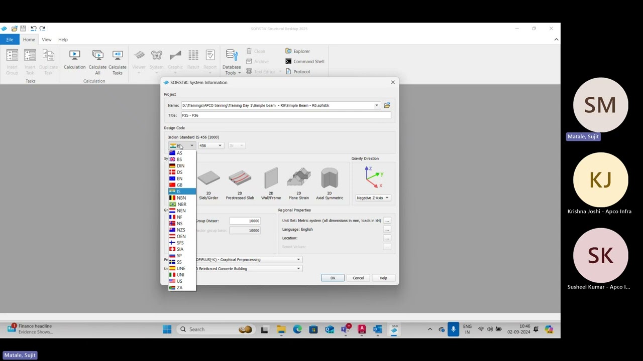Click the Duplicate Task ribbon icon
Image resolution: width=643 pixels, height=361 pixels.
tap(48, 63)
